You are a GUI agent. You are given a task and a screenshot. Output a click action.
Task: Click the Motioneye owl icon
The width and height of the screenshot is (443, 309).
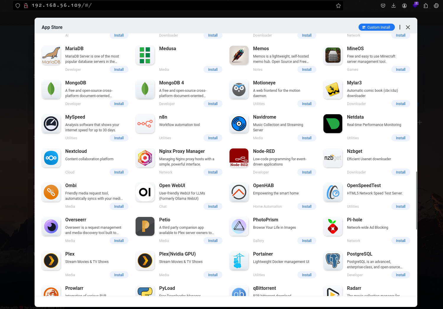click(239, 89)
